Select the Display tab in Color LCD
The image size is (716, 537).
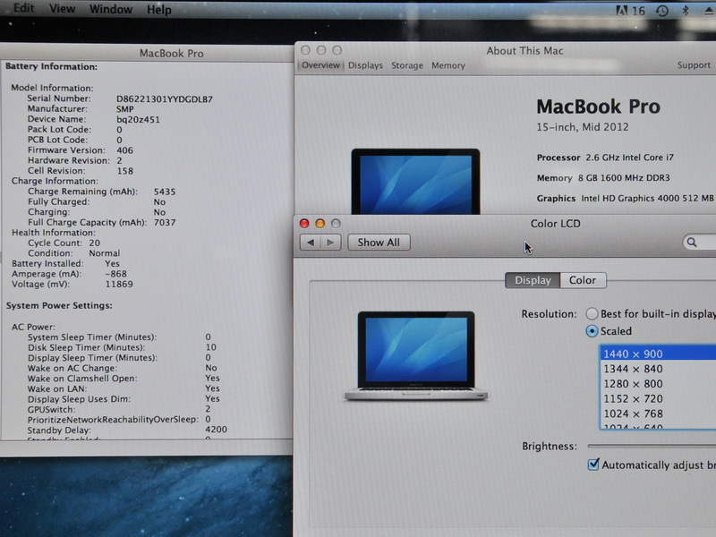click(x=533, y=280)
